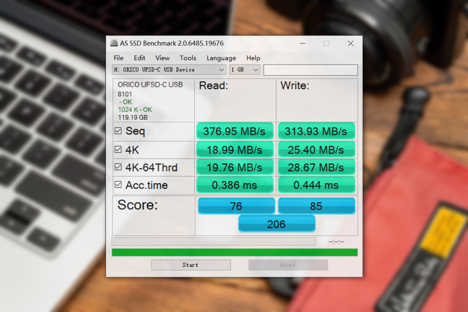
Task: Minimize the AS SSD Benchmark window
Action: coord(302,43)
